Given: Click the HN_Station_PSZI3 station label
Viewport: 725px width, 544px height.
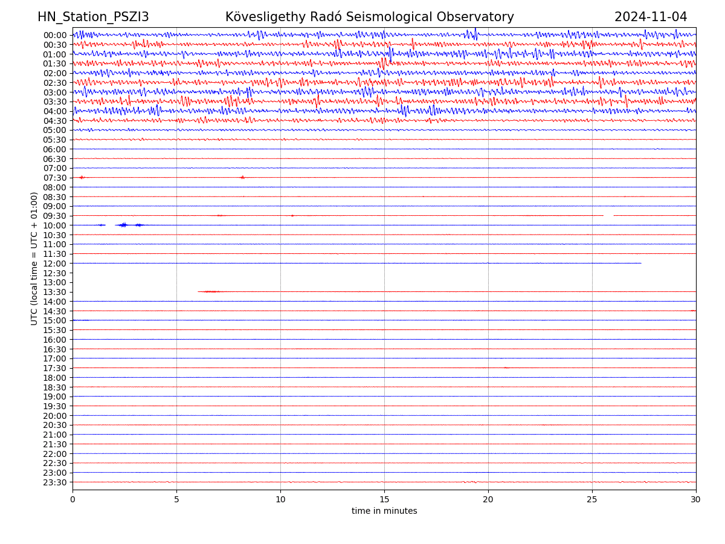Looking at the screenshot, I should [x=93, y=17].
